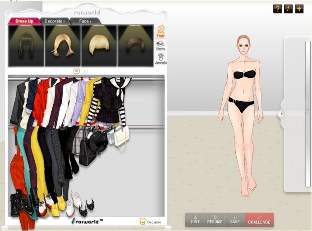Select the Hair category icon

161,31
